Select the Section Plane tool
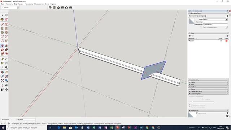The width and height of the screenshot is (231, 130). tap(6, 90)
